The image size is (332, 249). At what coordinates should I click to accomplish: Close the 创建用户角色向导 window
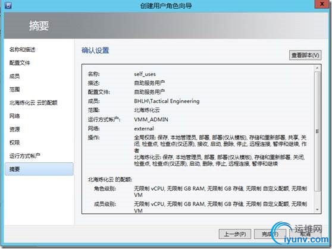pyautogui.click(x=322, y=4)
